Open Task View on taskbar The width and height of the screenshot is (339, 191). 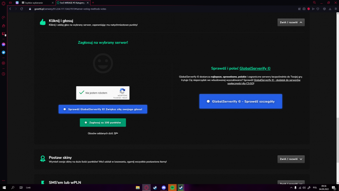(21, 188)
